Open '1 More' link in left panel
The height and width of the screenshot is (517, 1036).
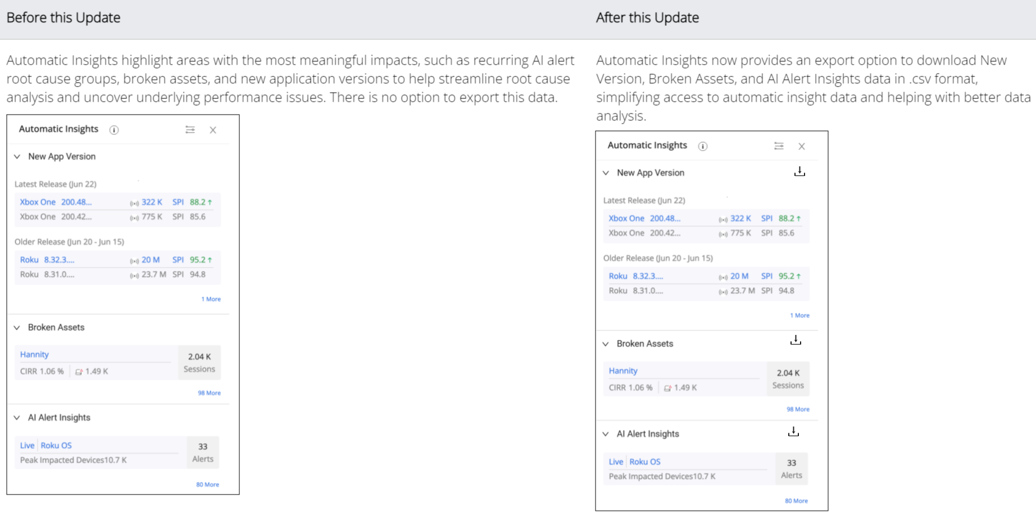click(211, 299)
